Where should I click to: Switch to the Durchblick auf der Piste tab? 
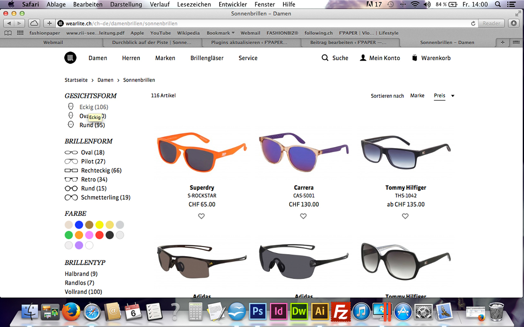pos(152,42)
